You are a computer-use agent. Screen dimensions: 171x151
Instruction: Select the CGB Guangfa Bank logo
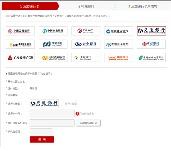pyautogui.click(x=20, y=57)
